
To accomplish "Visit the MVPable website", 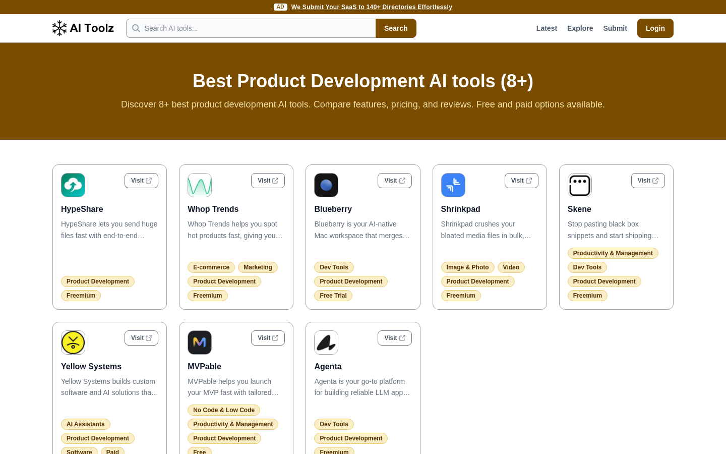I will 268,338.
